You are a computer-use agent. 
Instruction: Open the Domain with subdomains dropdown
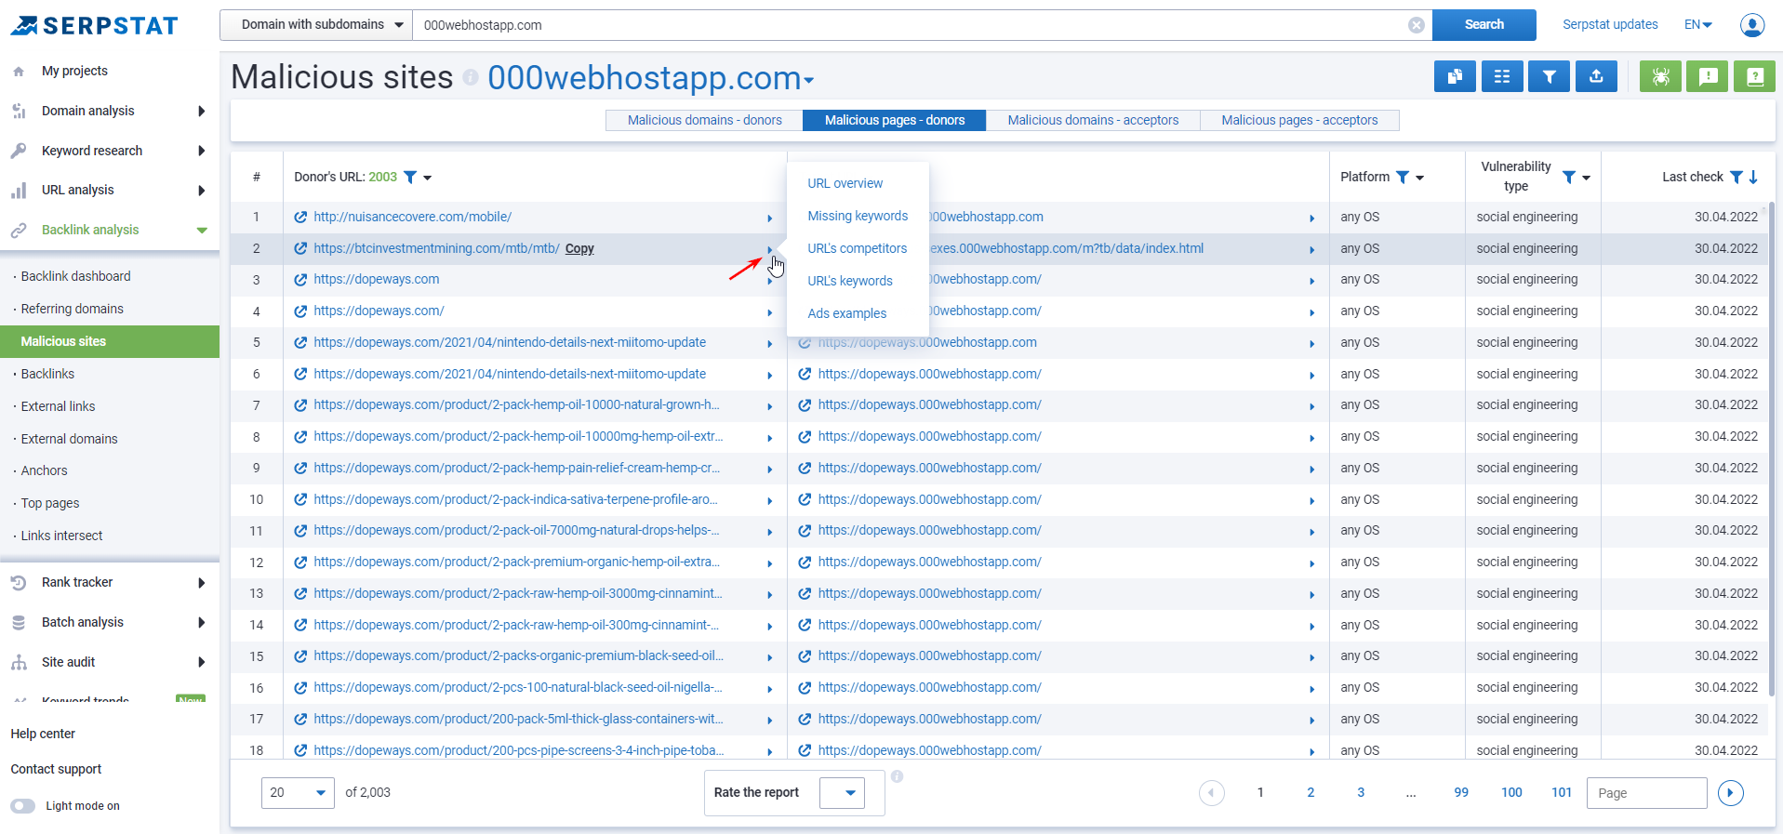[316, 25]
